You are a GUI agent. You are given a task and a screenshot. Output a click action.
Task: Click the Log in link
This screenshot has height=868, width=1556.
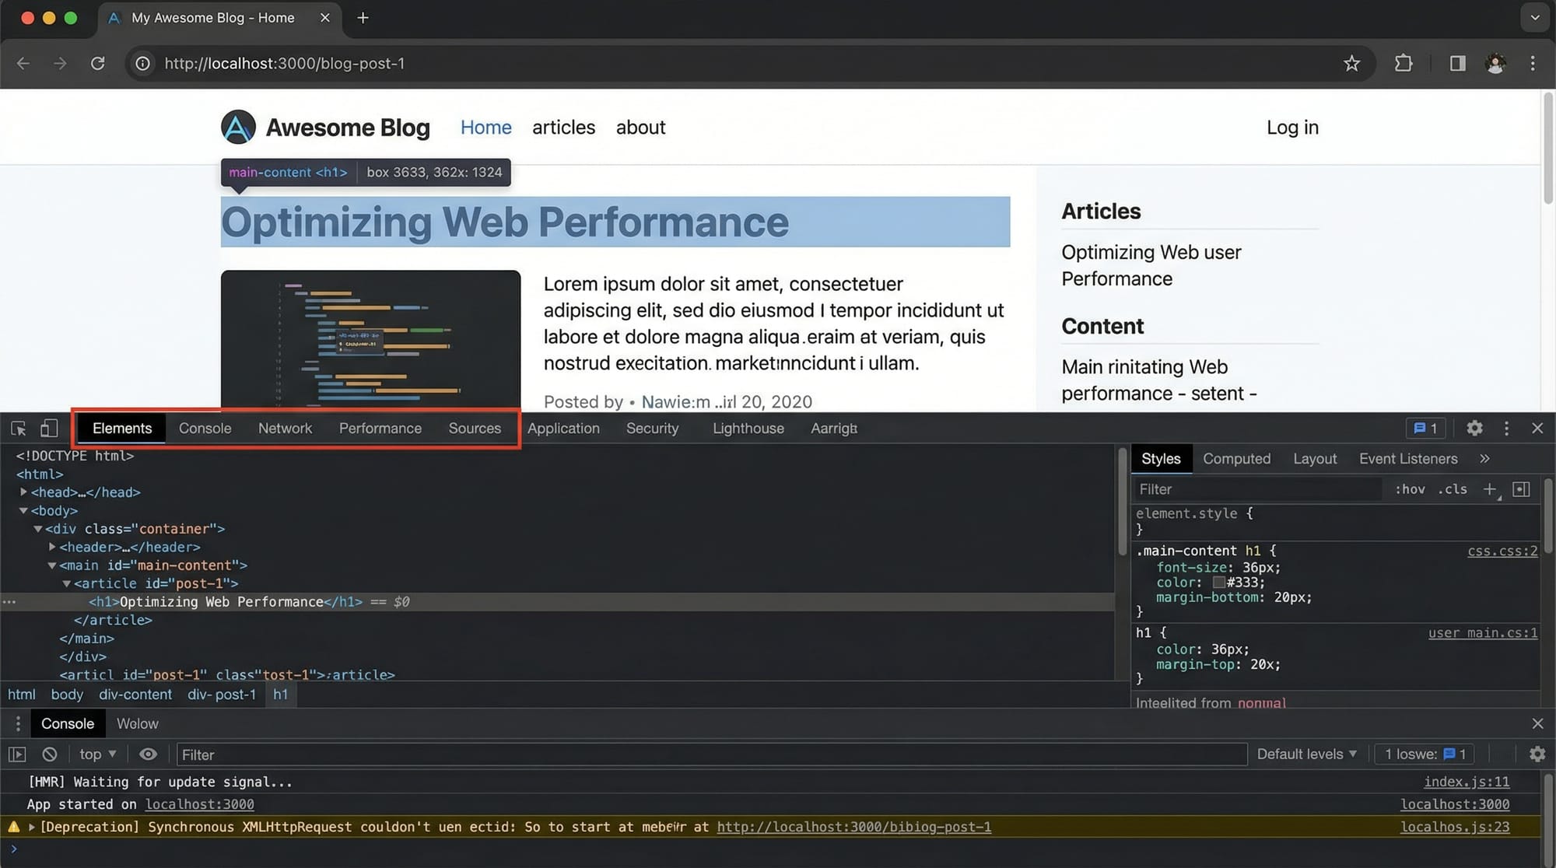coord(1291,127)
